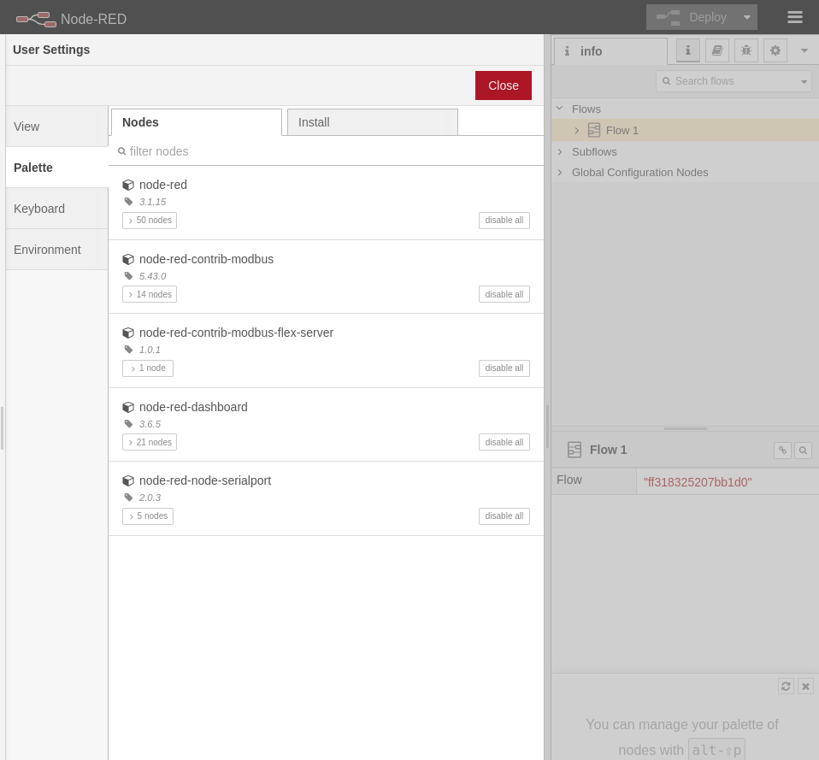Close the User Settings dialog
The image size is (819, 760).
coord(503,85)
